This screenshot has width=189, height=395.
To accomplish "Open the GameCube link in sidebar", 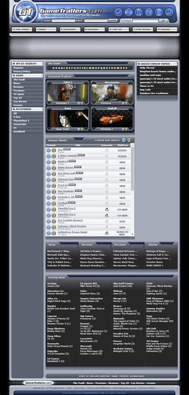I will [x=20, y=124].
